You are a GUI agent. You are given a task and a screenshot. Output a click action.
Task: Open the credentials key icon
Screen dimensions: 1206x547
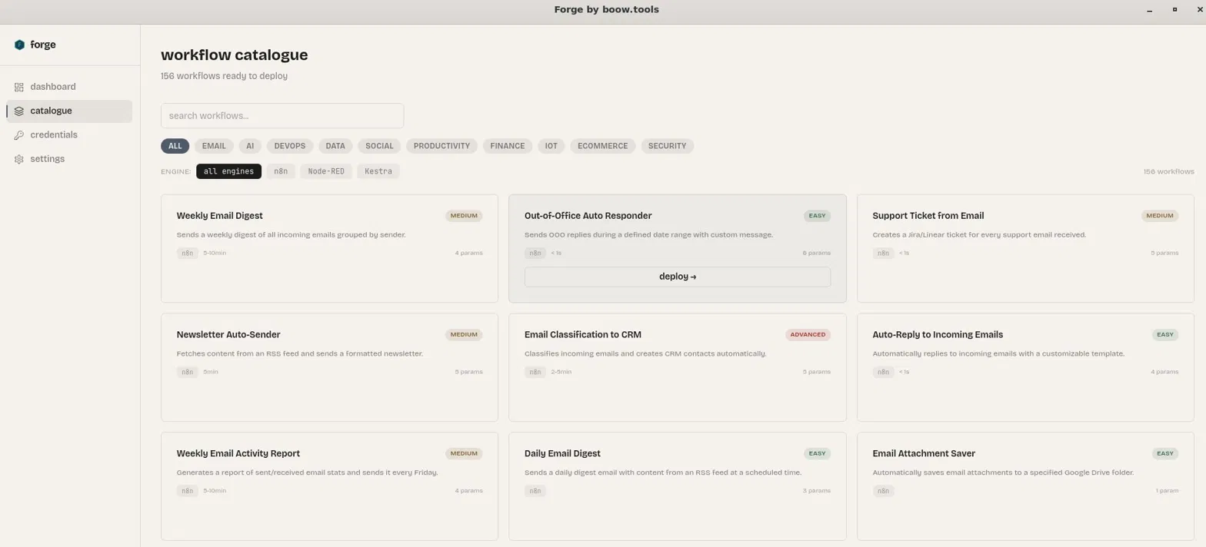[19, 135]
